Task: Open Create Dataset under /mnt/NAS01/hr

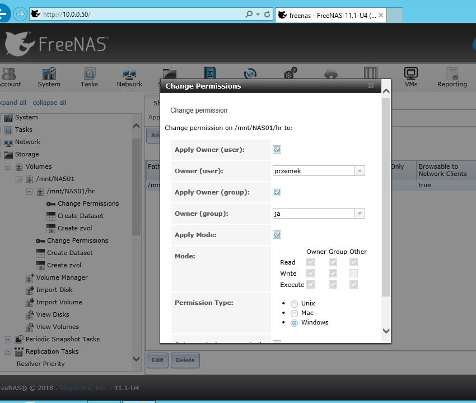Action: tap(81, 216)
